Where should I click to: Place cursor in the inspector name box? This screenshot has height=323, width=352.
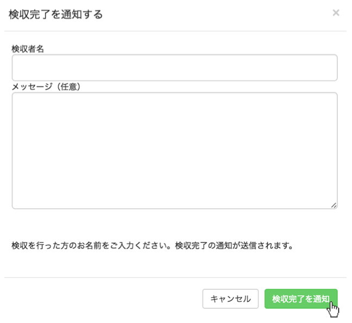pyautogui.click(x=175, y=67)
